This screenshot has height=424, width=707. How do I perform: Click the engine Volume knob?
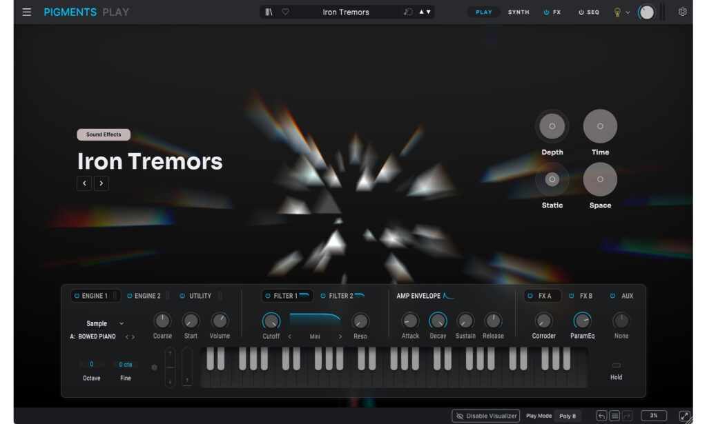[x=220, y=321]
